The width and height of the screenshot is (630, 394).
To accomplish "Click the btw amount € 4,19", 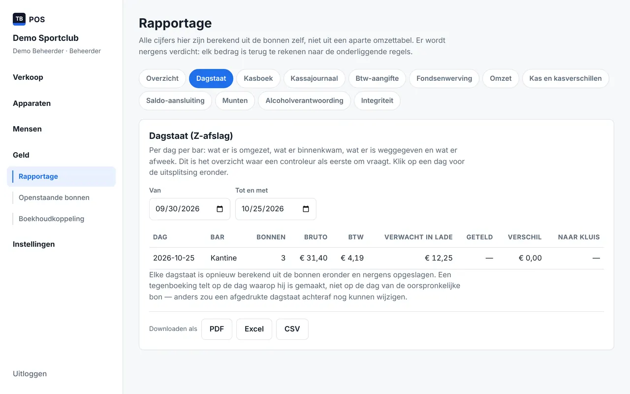I will [x=352, y=258].
